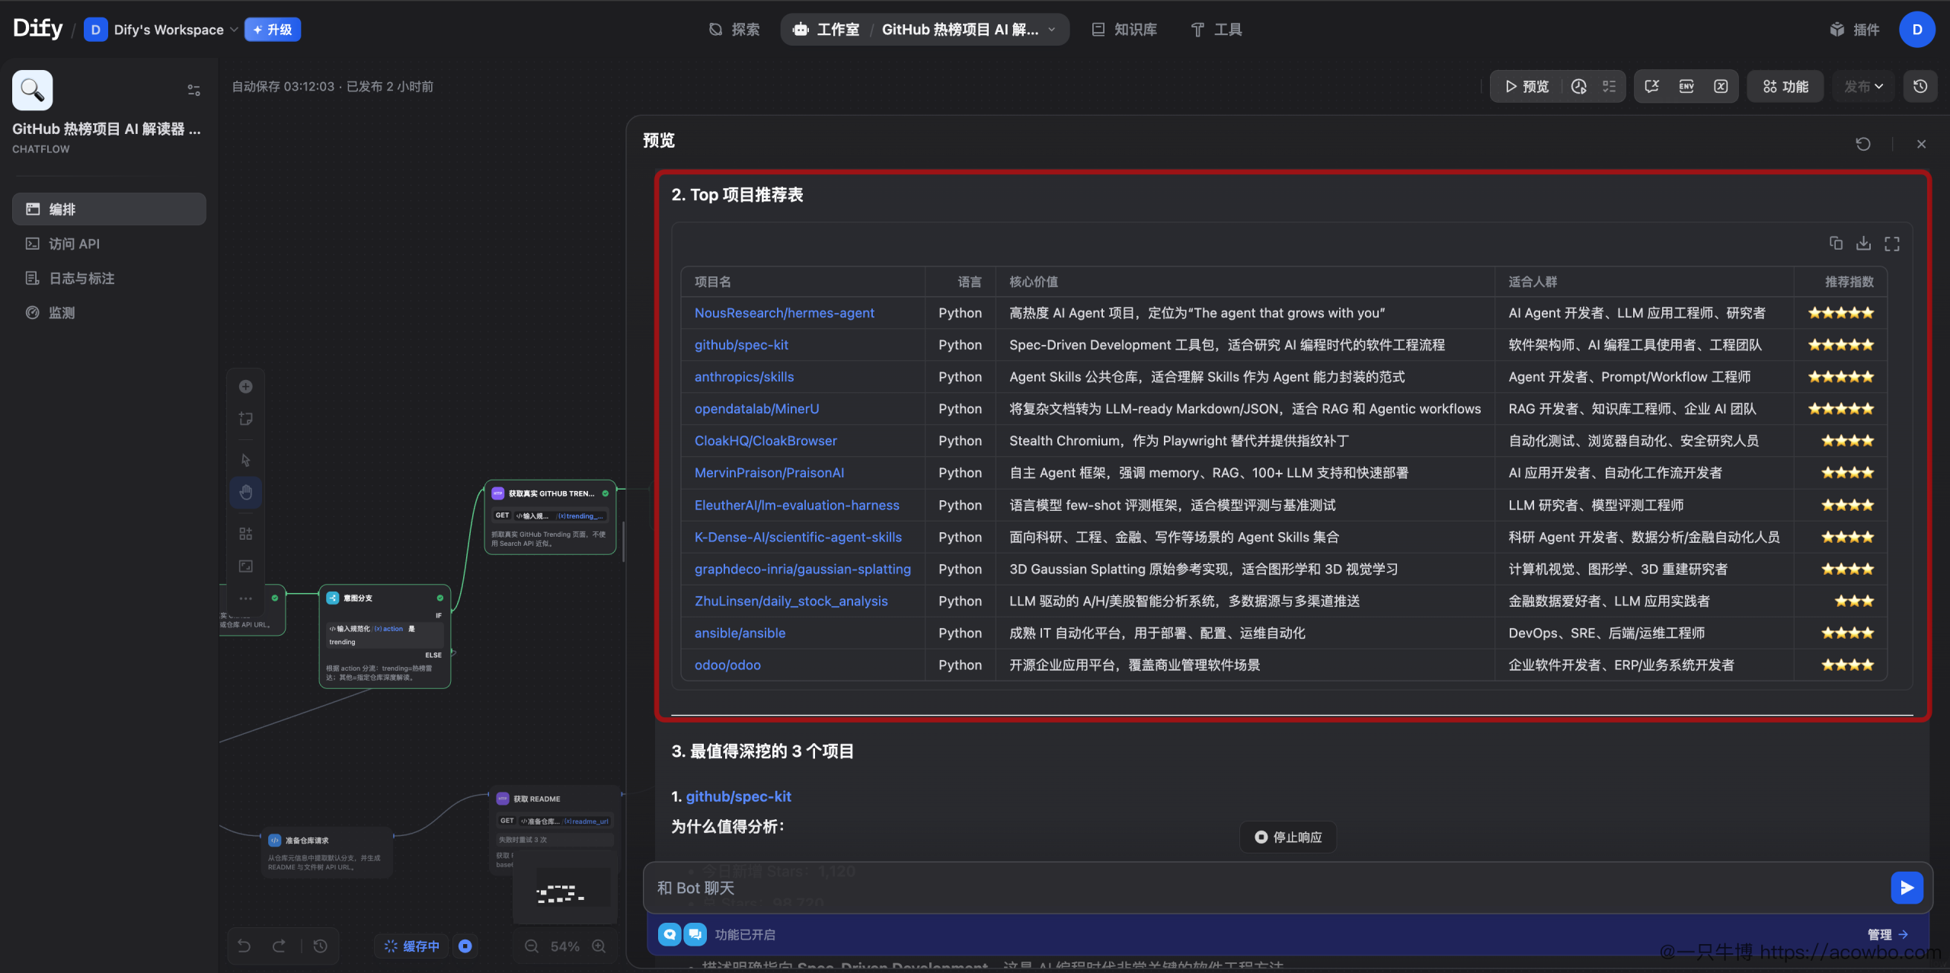Open the NousResearch/hermes-agent link
This screenshot has width=1950, height=973.
(784, 313)
